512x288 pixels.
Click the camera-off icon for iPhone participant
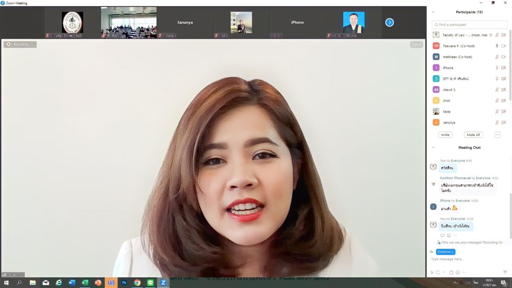pos(503,68)
